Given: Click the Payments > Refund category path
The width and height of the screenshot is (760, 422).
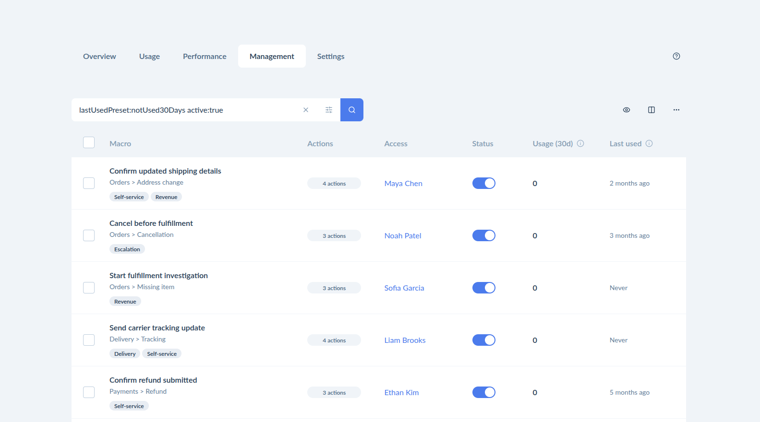Looking at the screenshot, I should click(x=138, y=391).
